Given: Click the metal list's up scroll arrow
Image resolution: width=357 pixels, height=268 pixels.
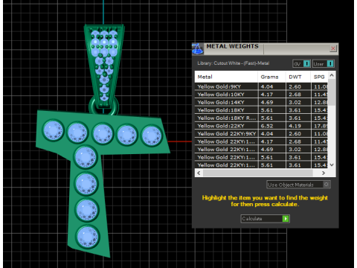Looking at the screenshot, I should [332, 75].
